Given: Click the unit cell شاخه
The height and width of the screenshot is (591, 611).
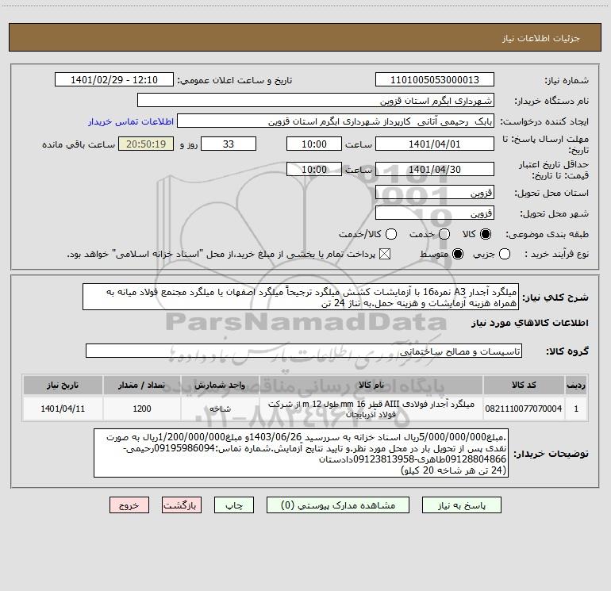Looking at the screenshot, I should click(x=220, y=409).
